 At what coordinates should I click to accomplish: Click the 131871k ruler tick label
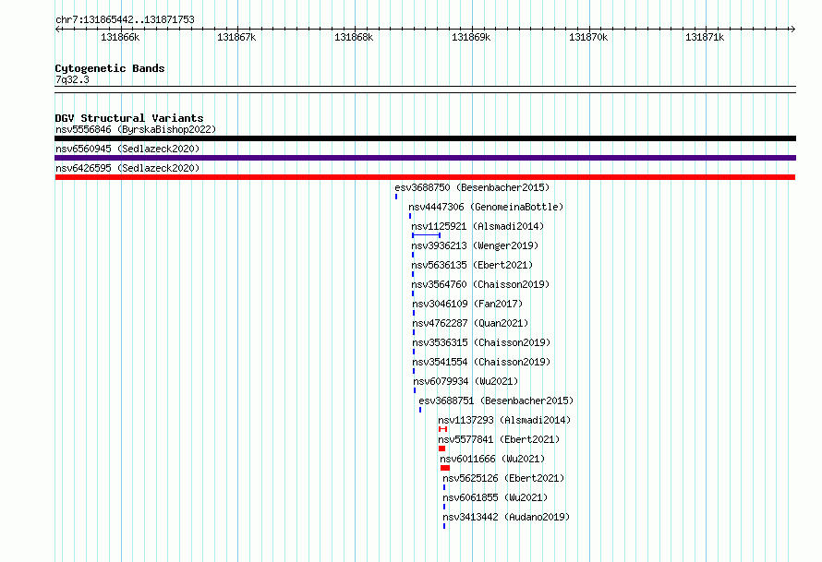pos(705,37)
